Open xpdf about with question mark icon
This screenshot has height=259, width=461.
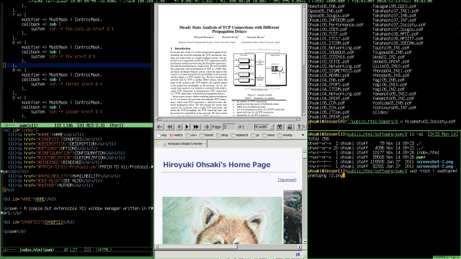[x=299, y=127]
